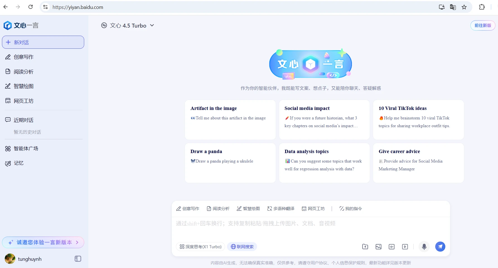Choose 创意写作 above the input box
Image resolution: width=498 pixels, height=268 pixels.
[x=188, y=208]
